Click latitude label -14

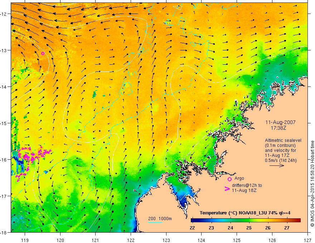4,87
